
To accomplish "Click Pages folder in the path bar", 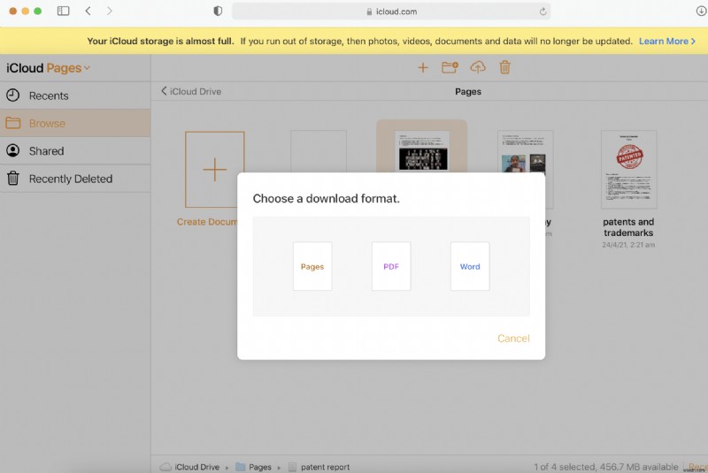I will coord(254,467).
